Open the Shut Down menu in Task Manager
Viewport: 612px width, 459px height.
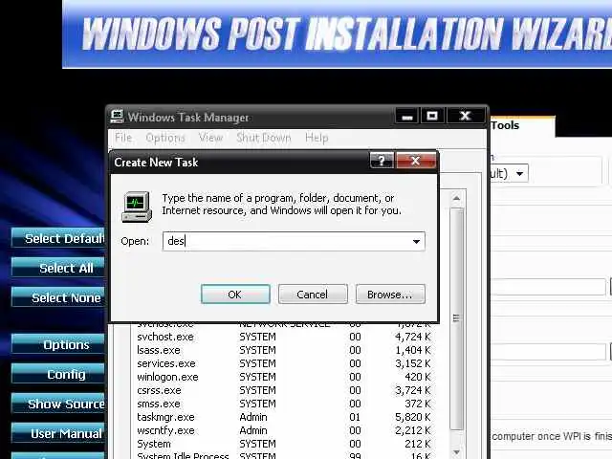point(264,138)
